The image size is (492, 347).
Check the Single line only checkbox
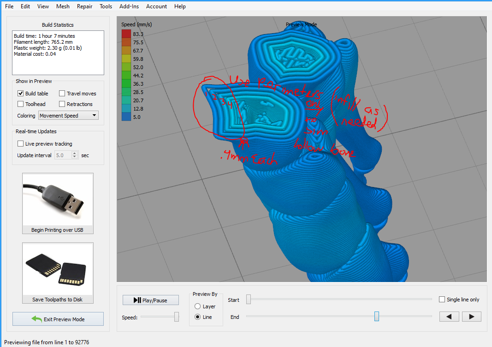pos(442,300)
